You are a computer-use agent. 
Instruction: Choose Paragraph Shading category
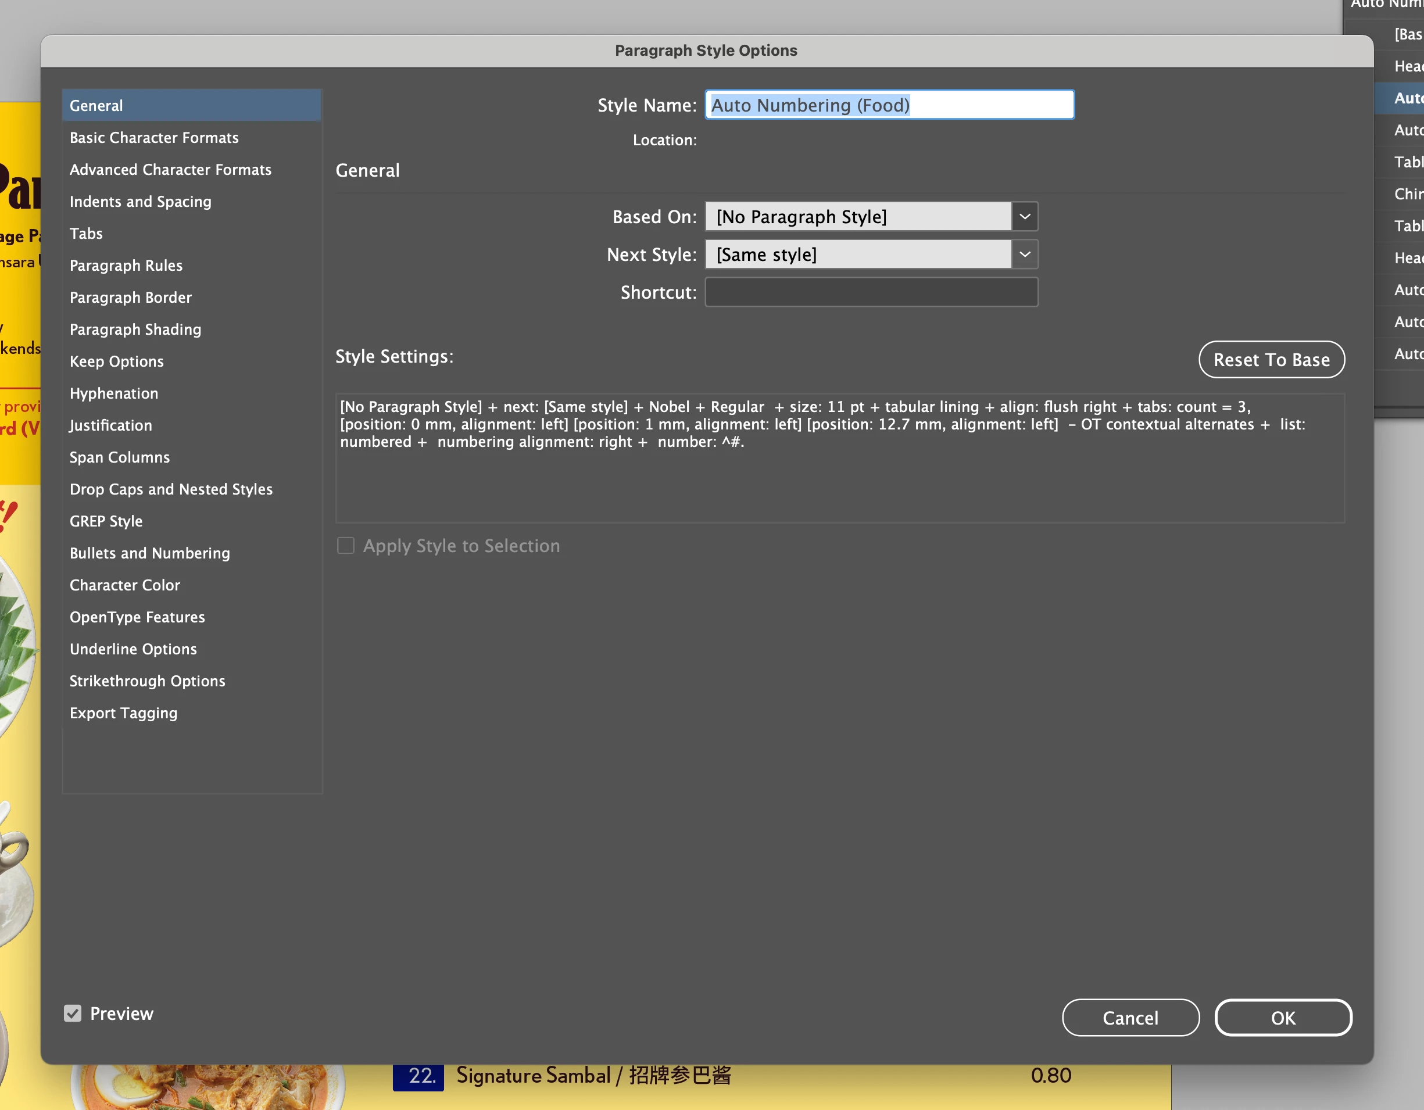coord(135,329)
